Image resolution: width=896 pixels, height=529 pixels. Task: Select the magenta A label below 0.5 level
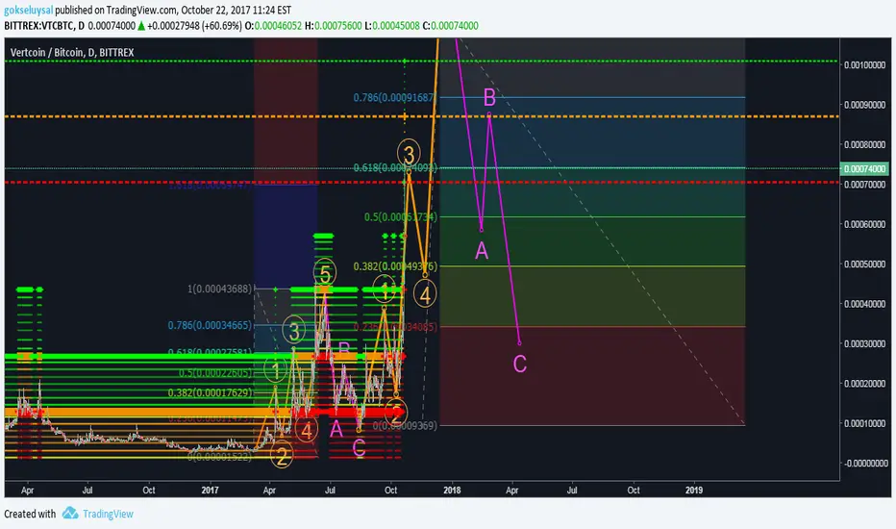tap(482, 250)
